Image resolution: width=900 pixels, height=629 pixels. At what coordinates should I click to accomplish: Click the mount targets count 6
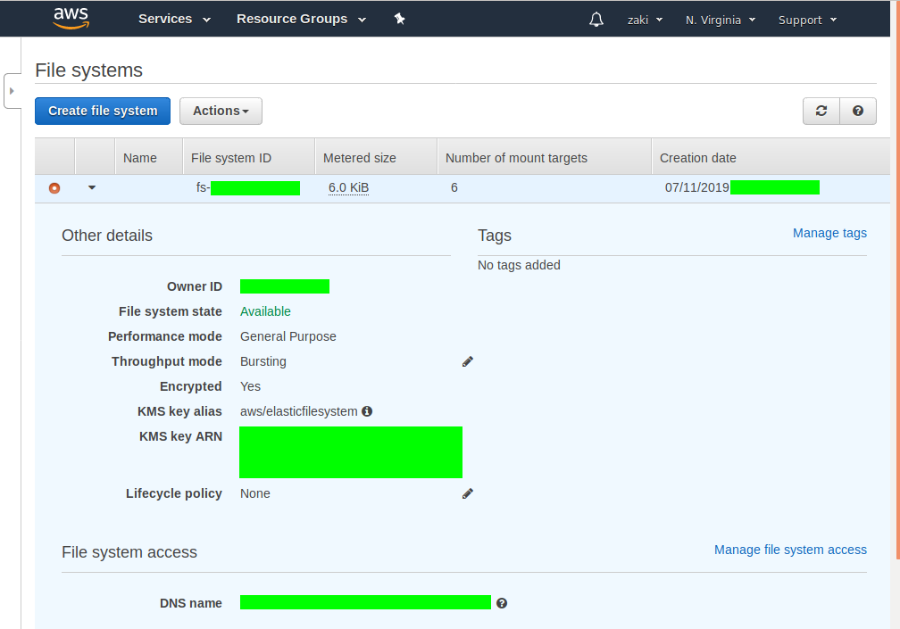pyautogui.click(x=454, y=187)
